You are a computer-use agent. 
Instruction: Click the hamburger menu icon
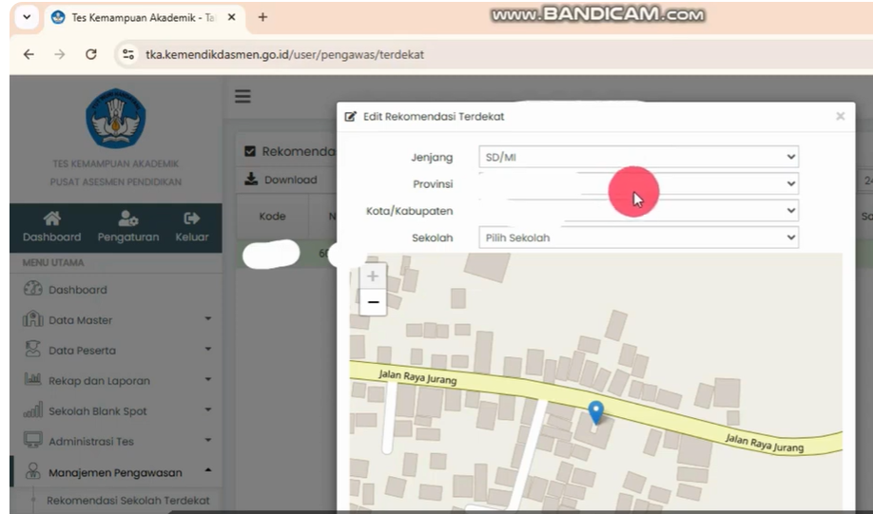pyautogui.click(x=242, y=96)
